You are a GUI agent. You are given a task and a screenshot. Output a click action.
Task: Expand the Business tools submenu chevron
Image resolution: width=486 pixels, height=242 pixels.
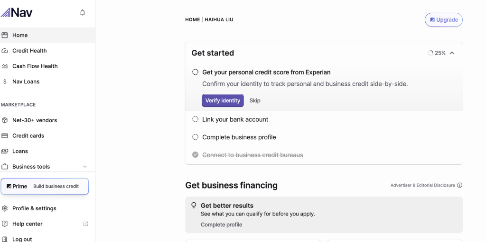85,167
